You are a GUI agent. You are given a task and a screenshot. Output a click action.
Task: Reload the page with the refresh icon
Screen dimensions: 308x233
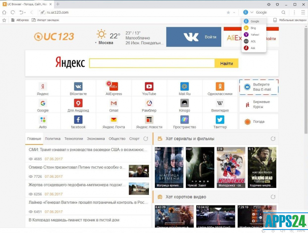pos(13,12)
